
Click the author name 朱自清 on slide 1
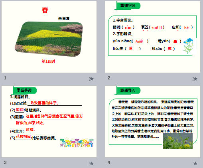[x=64, y=18]
